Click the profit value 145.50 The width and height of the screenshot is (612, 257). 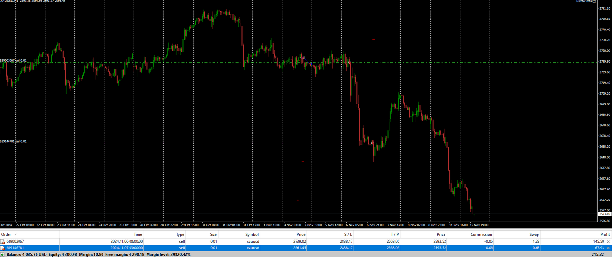tap(599, 242)
